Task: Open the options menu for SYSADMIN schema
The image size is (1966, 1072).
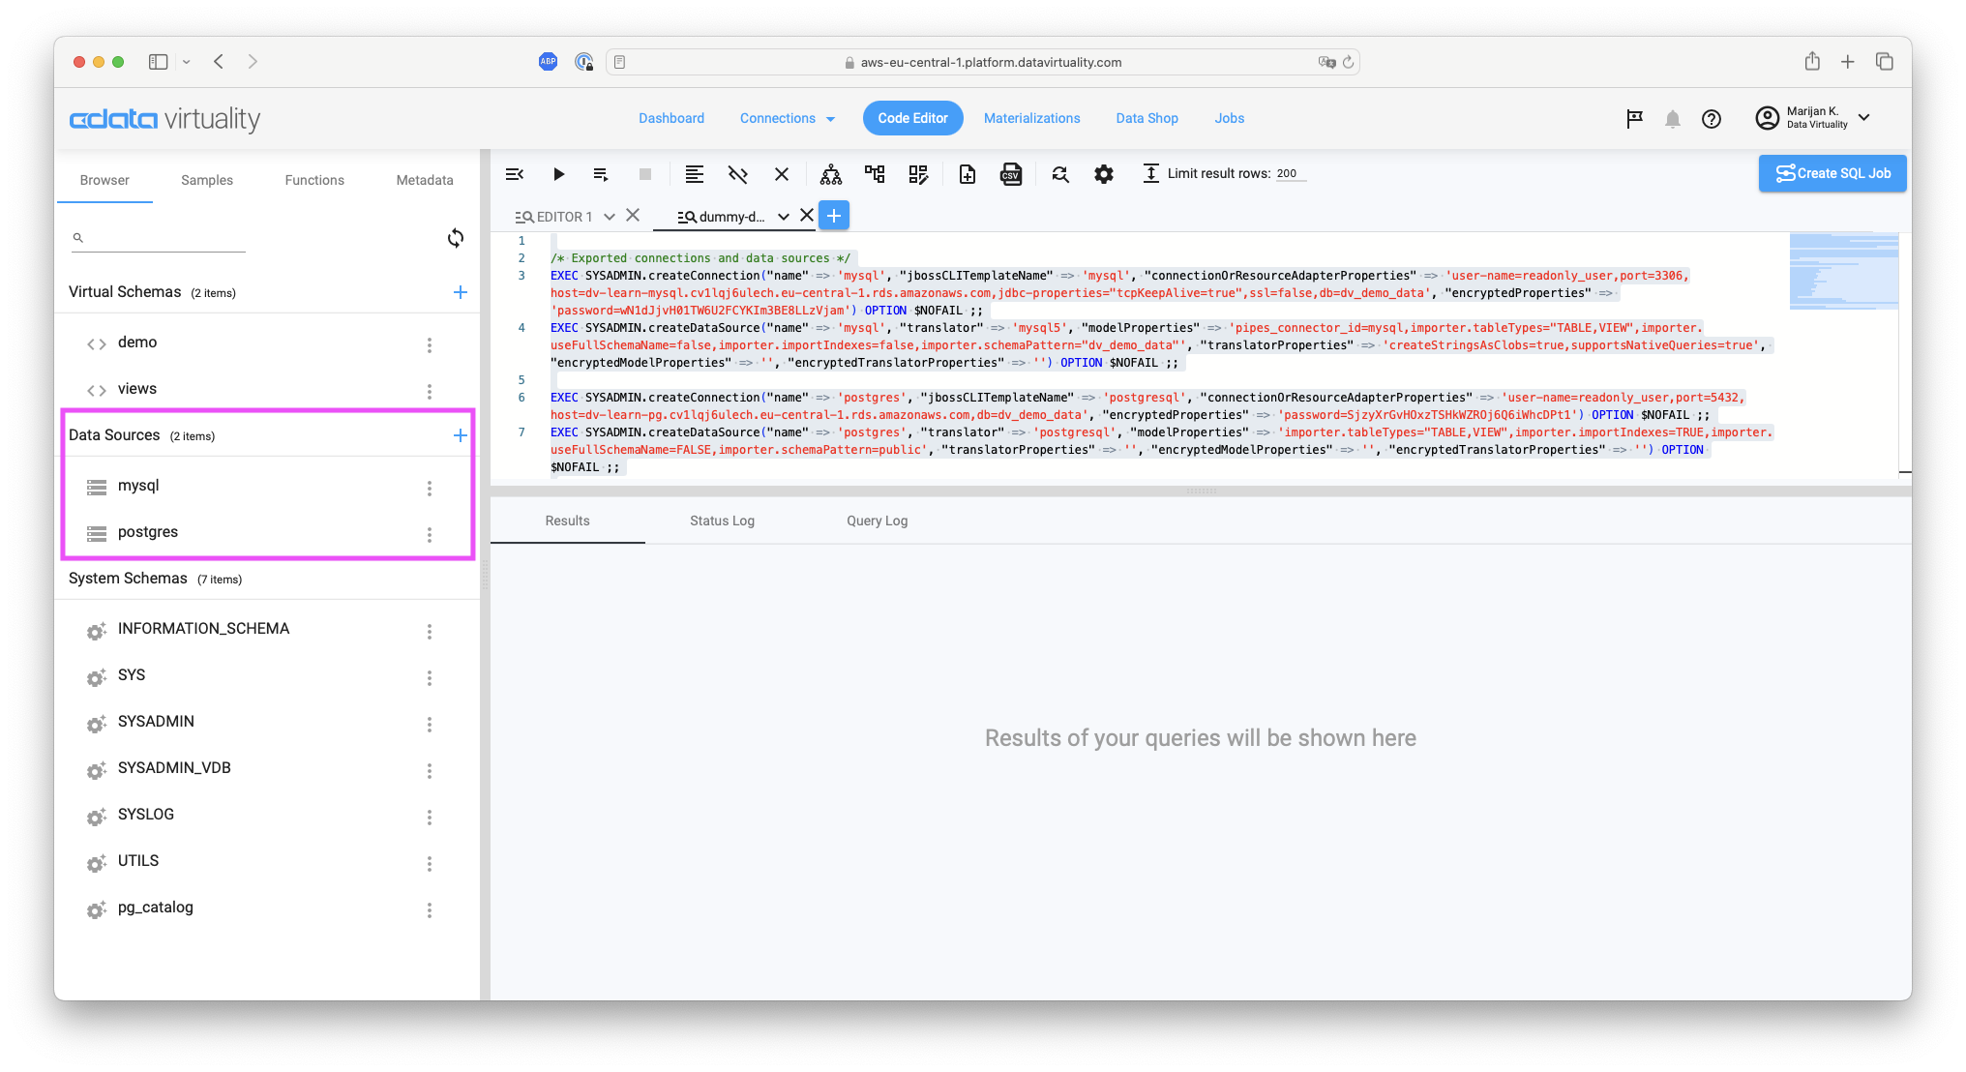Action: tap(430, 724)
